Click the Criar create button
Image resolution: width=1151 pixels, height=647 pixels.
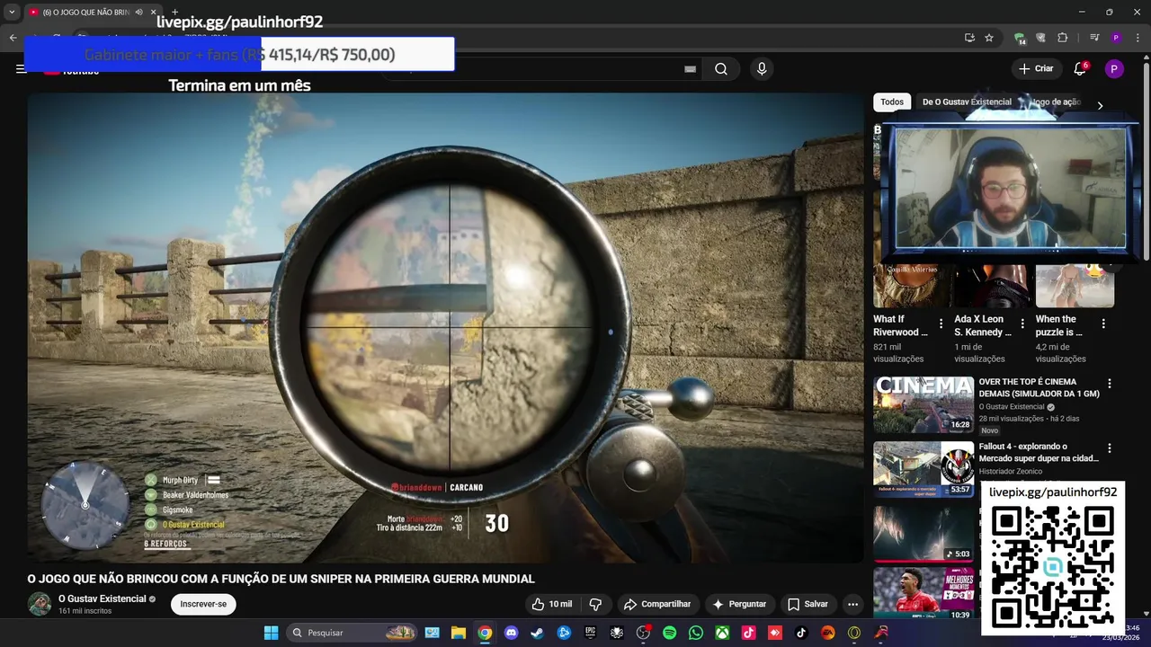pyautogui.click(x=1035, y=69)
